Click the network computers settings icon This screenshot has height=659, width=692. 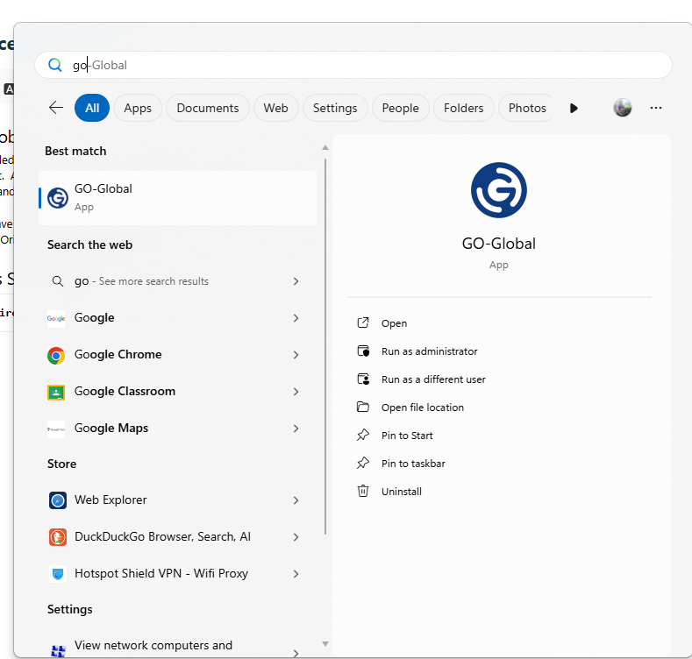pos(58,650)
